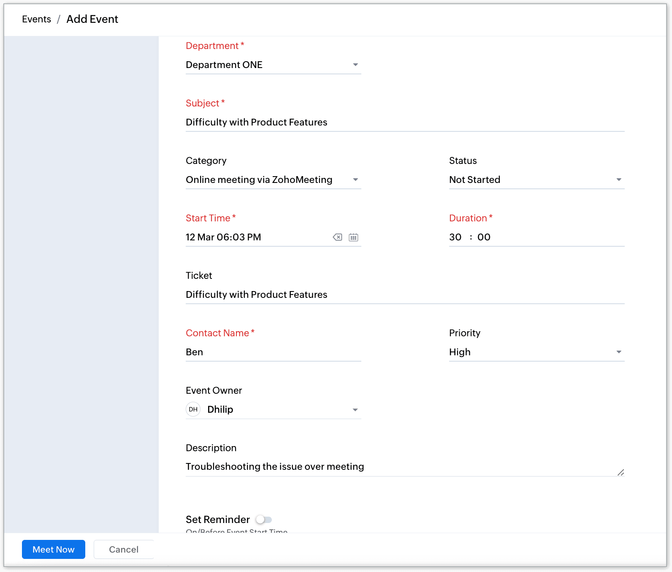
Task: Clear the Start Time value icon
Action: pos(337,237)
